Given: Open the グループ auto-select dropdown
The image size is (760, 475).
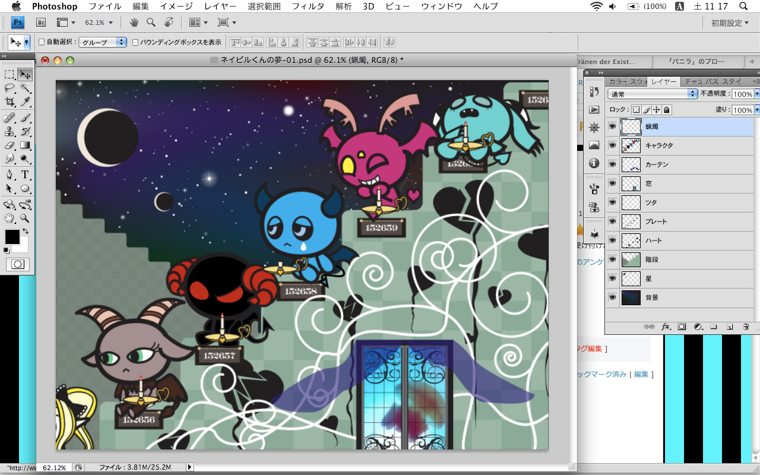Looking at the screenshot, I should (x=103, y=42).
